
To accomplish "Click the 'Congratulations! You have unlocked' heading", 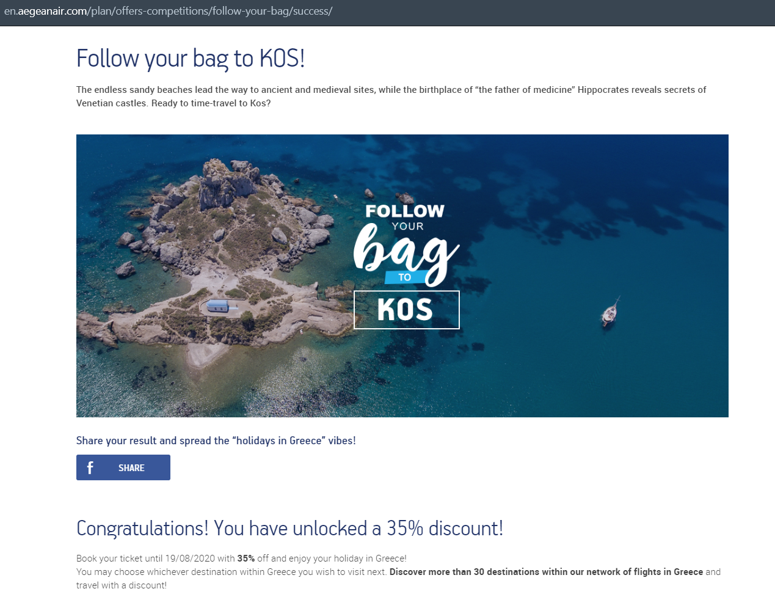I will point(289,528).
